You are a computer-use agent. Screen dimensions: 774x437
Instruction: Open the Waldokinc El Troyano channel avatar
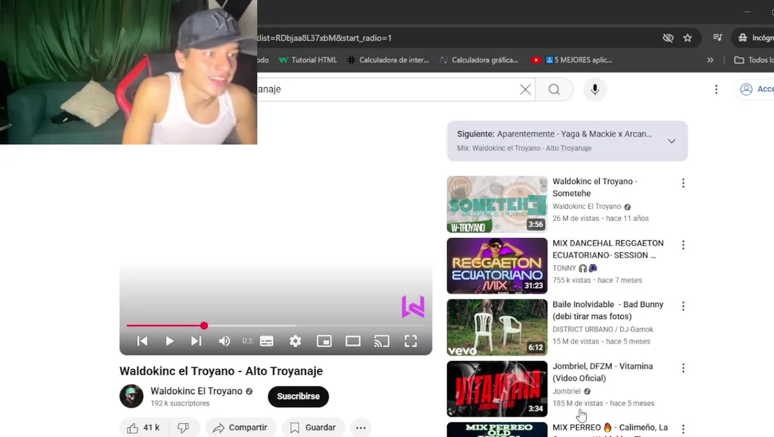pyautogui.click(x=131, y=396)
